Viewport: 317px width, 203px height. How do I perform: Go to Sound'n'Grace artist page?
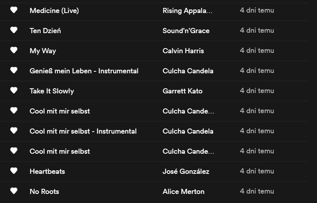pyautogui.click(x=186, y=31)
